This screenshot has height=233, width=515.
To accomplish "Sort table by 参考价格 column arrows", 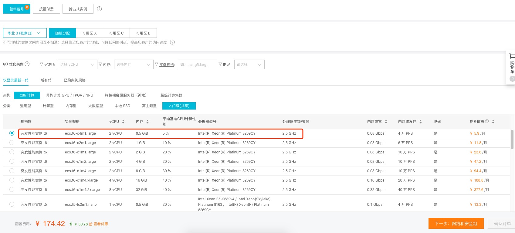I will click(x=493, y=122).
